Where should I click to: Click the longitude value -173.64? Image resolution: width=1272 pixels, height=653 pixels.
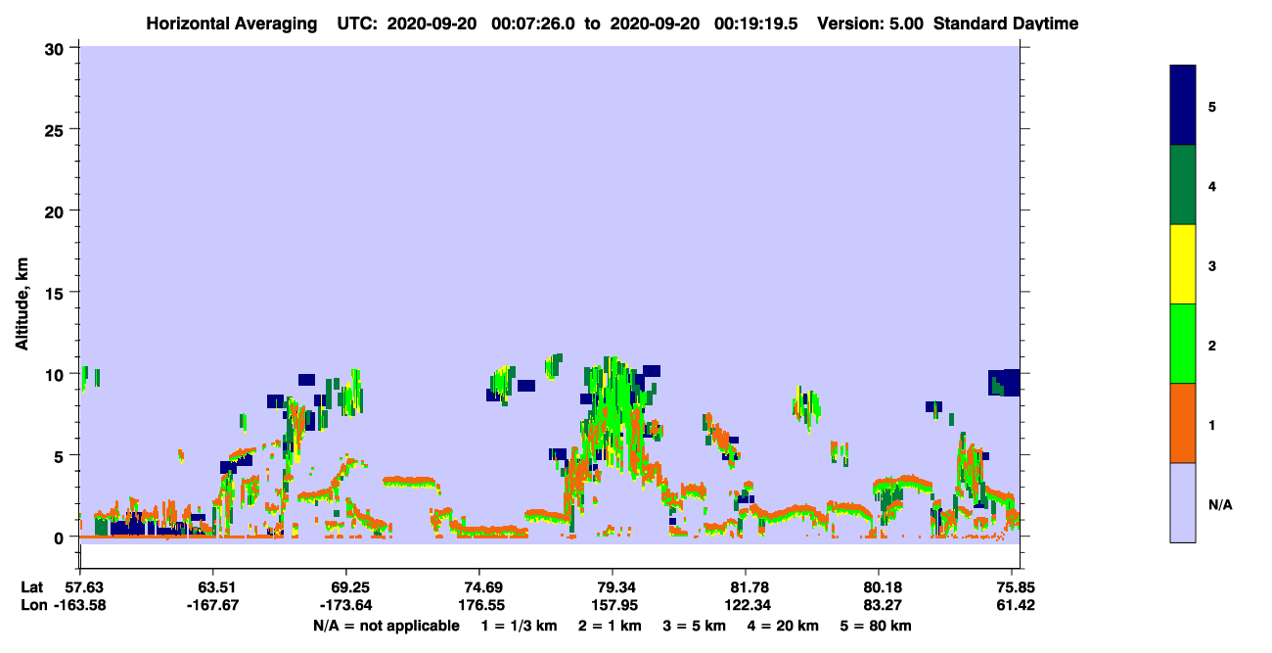point(346,605)
